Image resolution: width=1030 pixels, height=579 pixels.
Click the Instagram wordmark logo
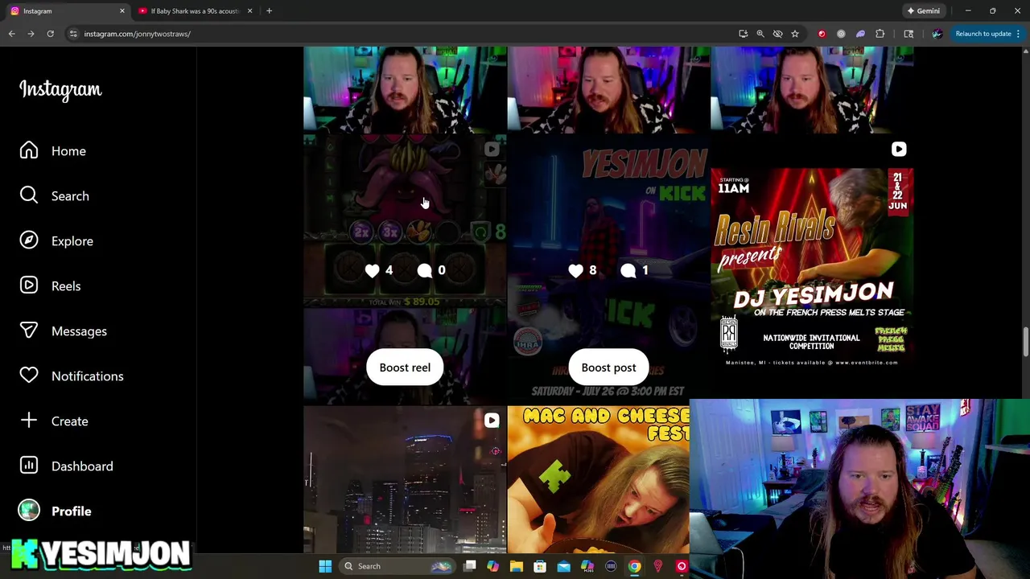pos(60,89)
